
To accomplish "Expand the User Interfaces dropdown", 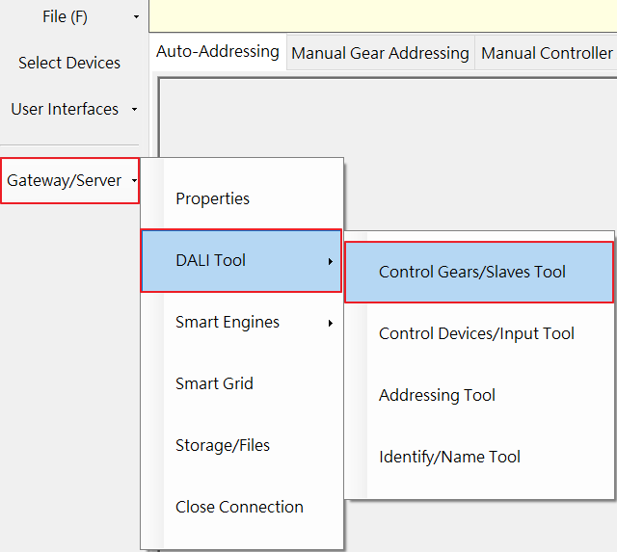I will click(69, 109).
